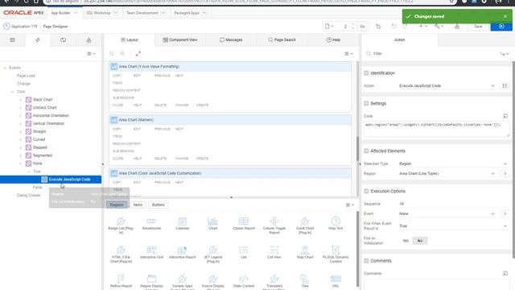Open the Page Shared Components tab icon
515x290 pixels.
click(x=89, y=39)
